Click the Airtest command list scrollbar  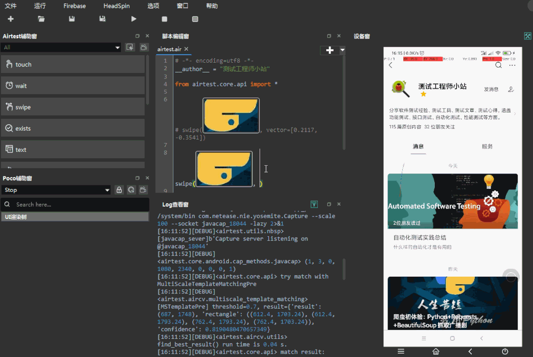(147, 80)
